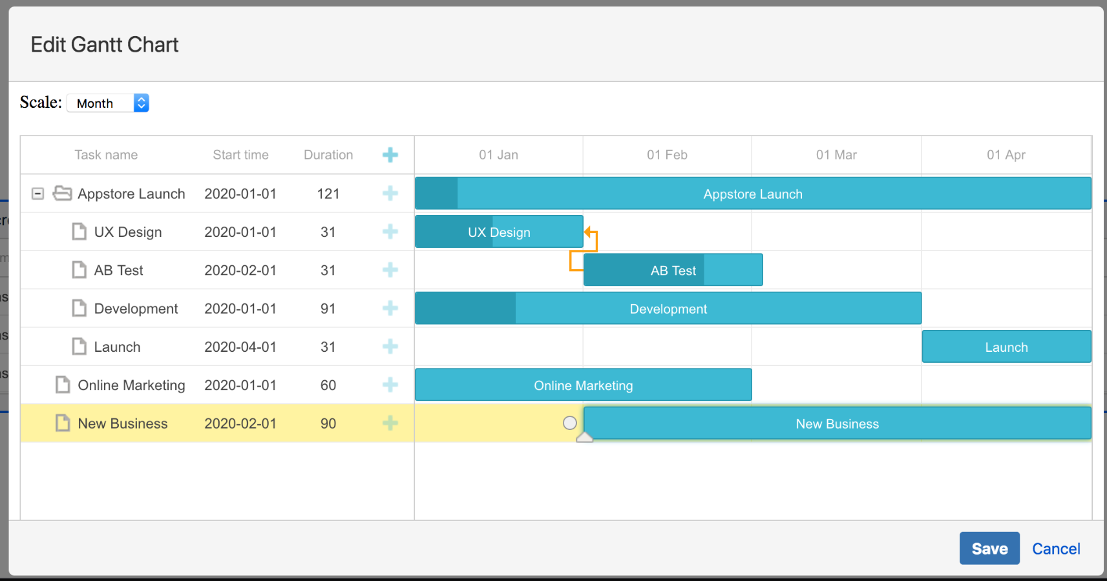Add a subtask under Development
Screen dimensions: 1107x581
click(390, 309)
